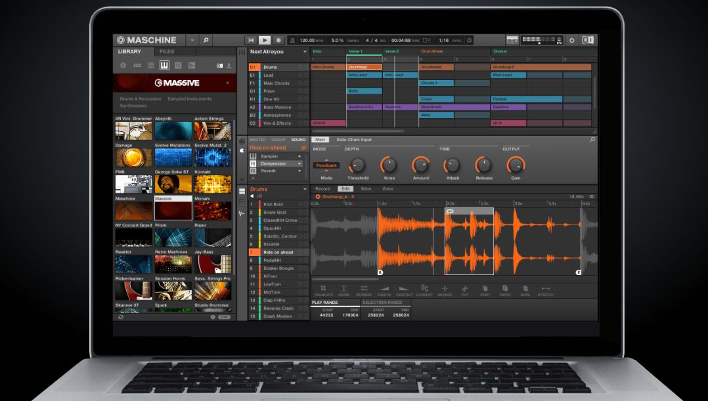Toggle user content person icon in browser

pos(229,66)
